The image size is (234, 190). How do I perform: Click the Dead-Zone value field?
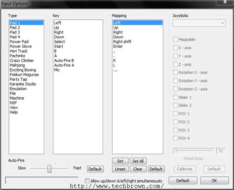point(221,151)
